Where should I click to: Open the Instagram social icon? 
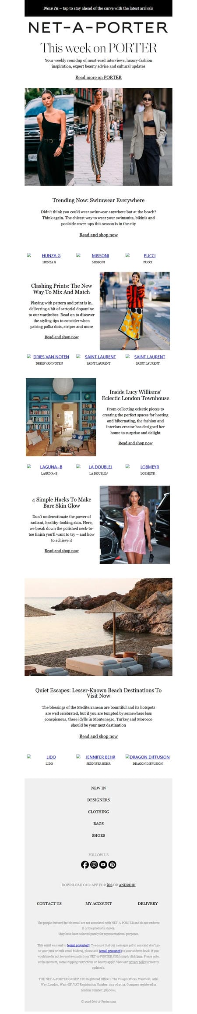tap(94, 864)
